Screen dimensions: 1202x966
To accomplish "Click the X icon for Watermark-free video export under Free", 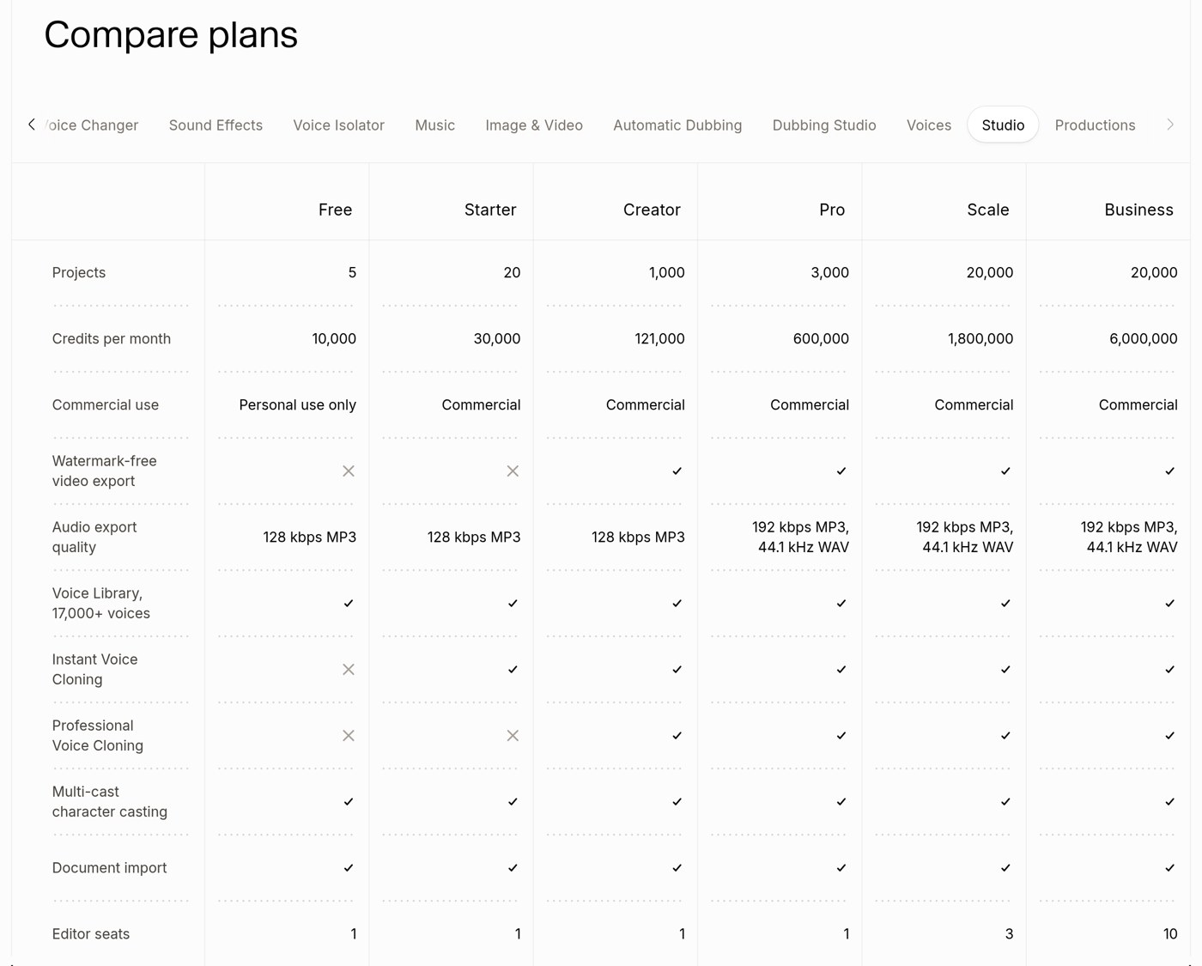I will pyautogui.click(x=349, y=471).
